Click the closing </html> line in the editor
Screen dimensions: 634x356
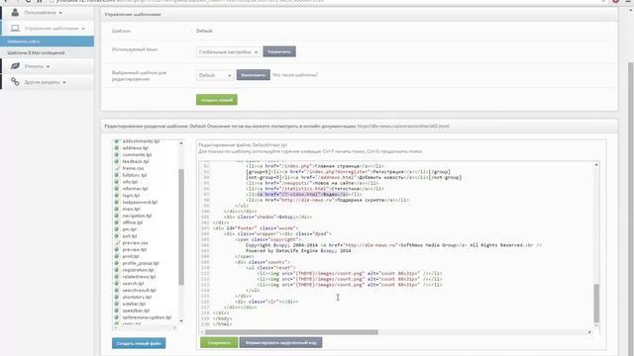coord(222,324)
